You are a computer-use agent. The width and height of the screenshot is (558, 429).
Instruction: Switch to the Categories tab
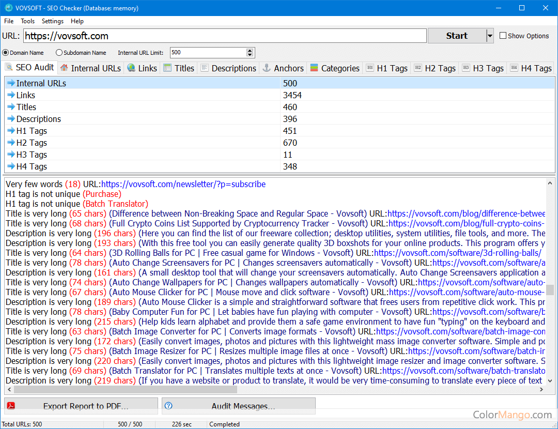pyautogui.click(x=335, y=68)
